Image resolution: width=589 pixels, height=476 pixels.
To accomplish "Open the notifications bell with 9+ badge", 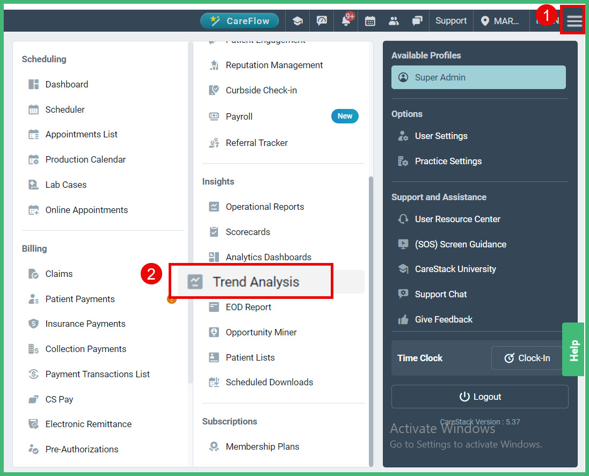I will 346,20.
